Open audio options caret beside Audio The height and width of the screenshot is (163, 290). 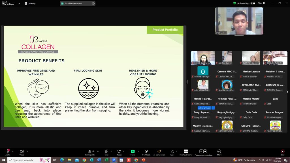[12, 151]
